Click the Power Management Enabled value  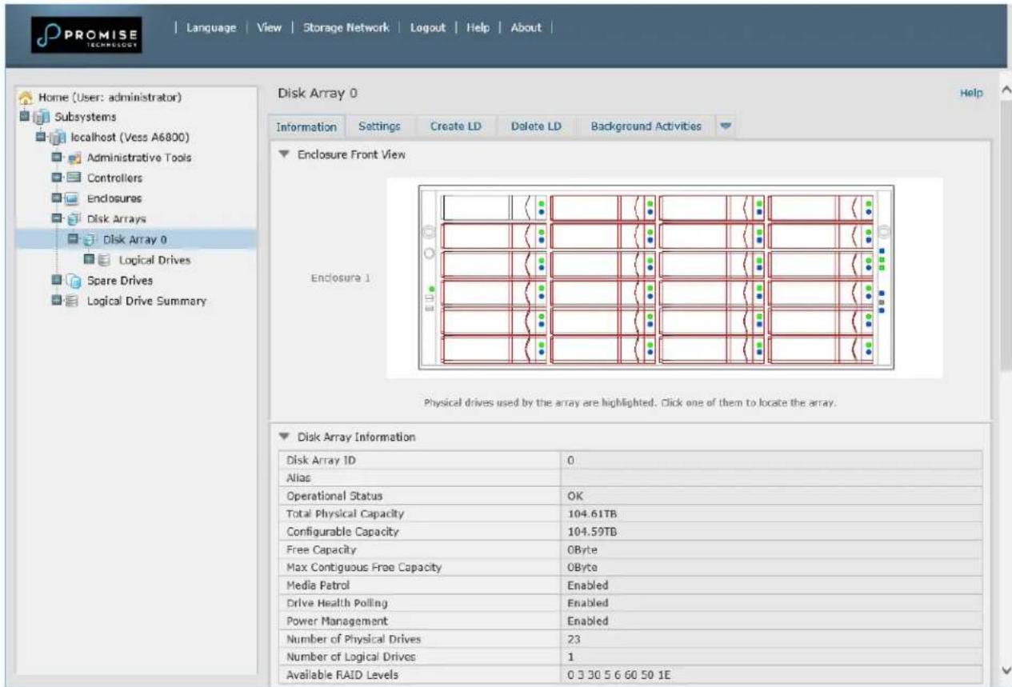pos(587,621)
